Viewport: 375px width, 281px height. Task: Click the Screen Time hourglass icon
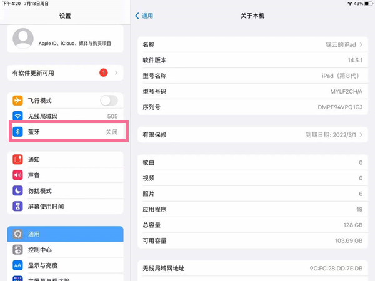coord(17,206)
